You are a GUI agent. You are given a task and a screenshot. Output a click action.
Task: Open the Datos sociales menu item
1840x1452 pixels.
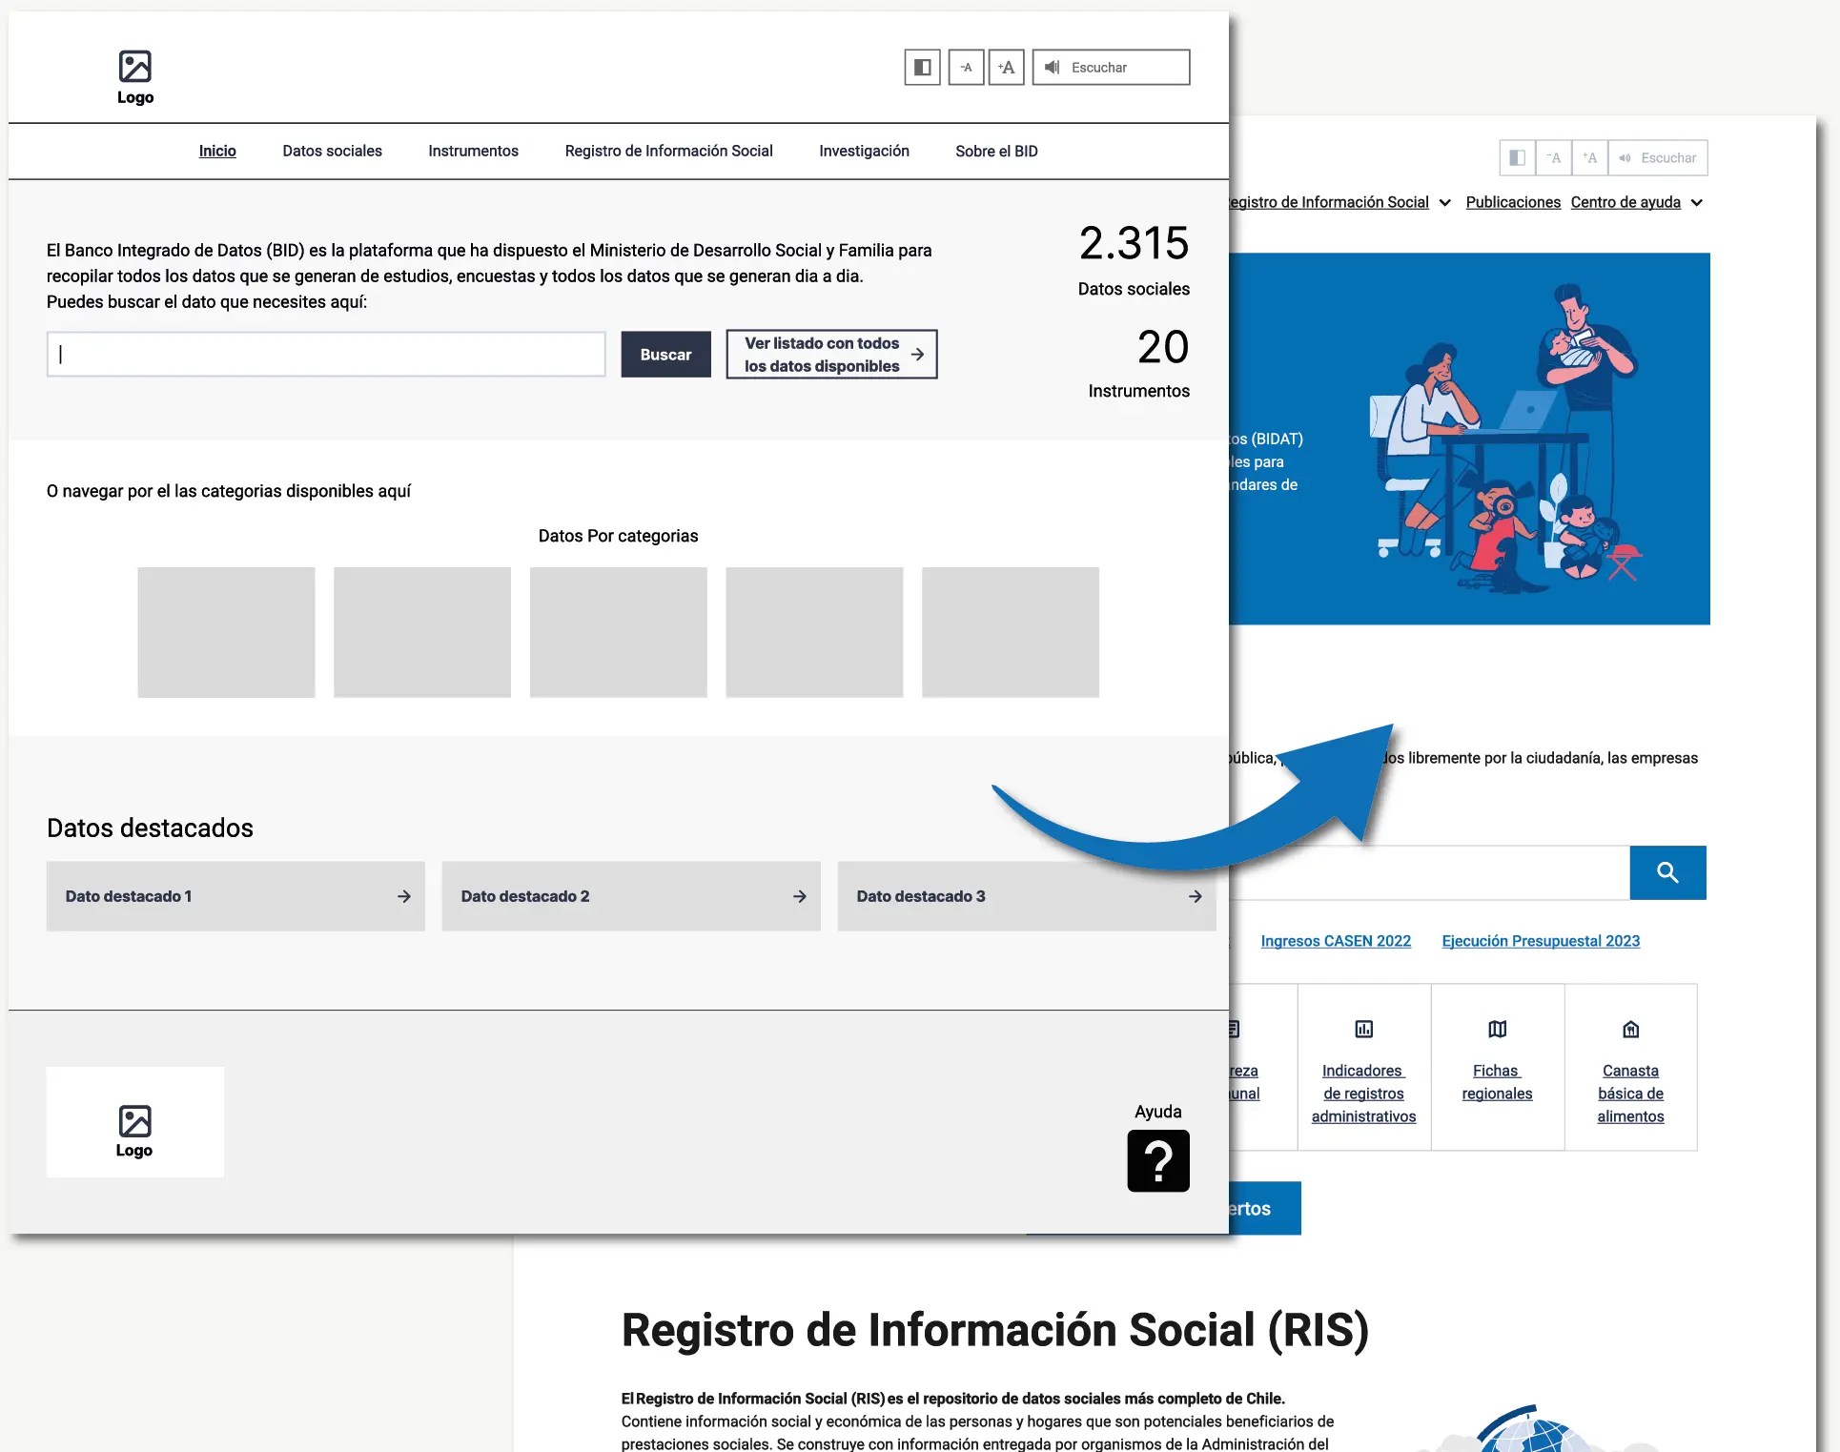332,151
